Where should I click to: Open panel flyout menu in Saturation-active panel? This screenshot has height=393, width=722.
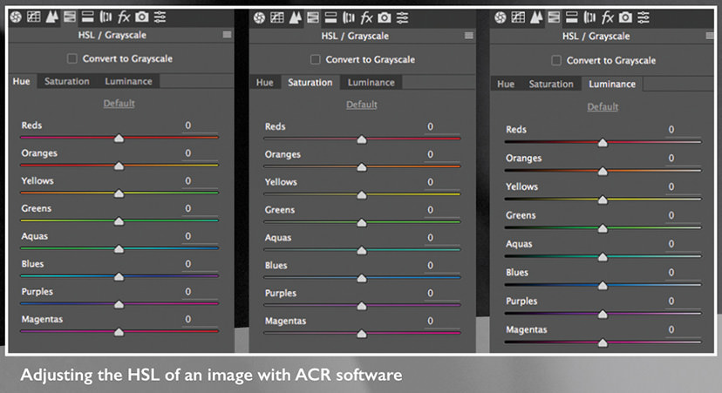coord(469,36)
